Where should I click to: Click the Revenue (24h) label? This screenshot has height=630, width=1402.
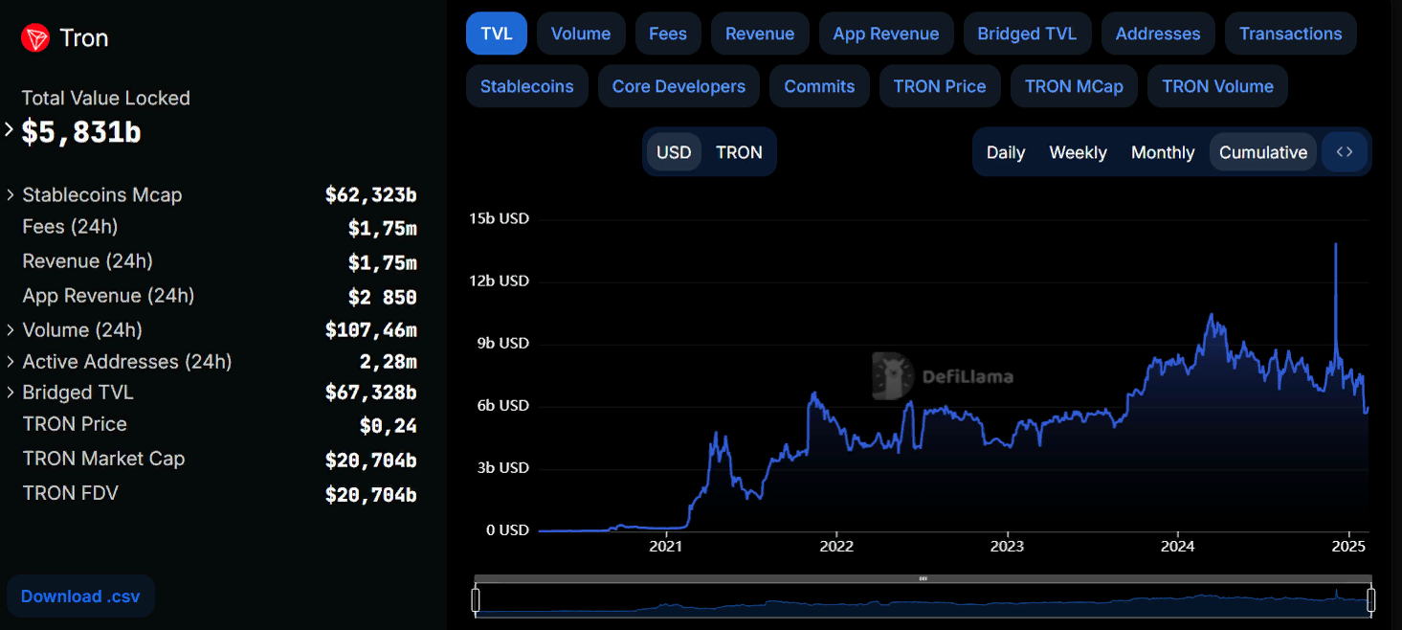point(87,261)
